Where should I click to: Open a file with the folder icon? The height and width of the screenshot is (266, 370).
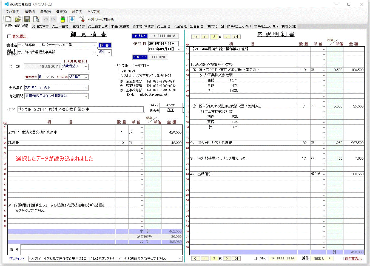pos(18,19)
